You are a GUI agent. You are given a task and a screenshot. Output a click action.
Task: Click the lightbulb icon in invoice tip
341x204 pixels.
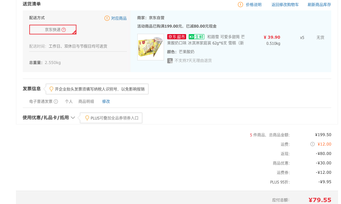click(x=51, y=89)
